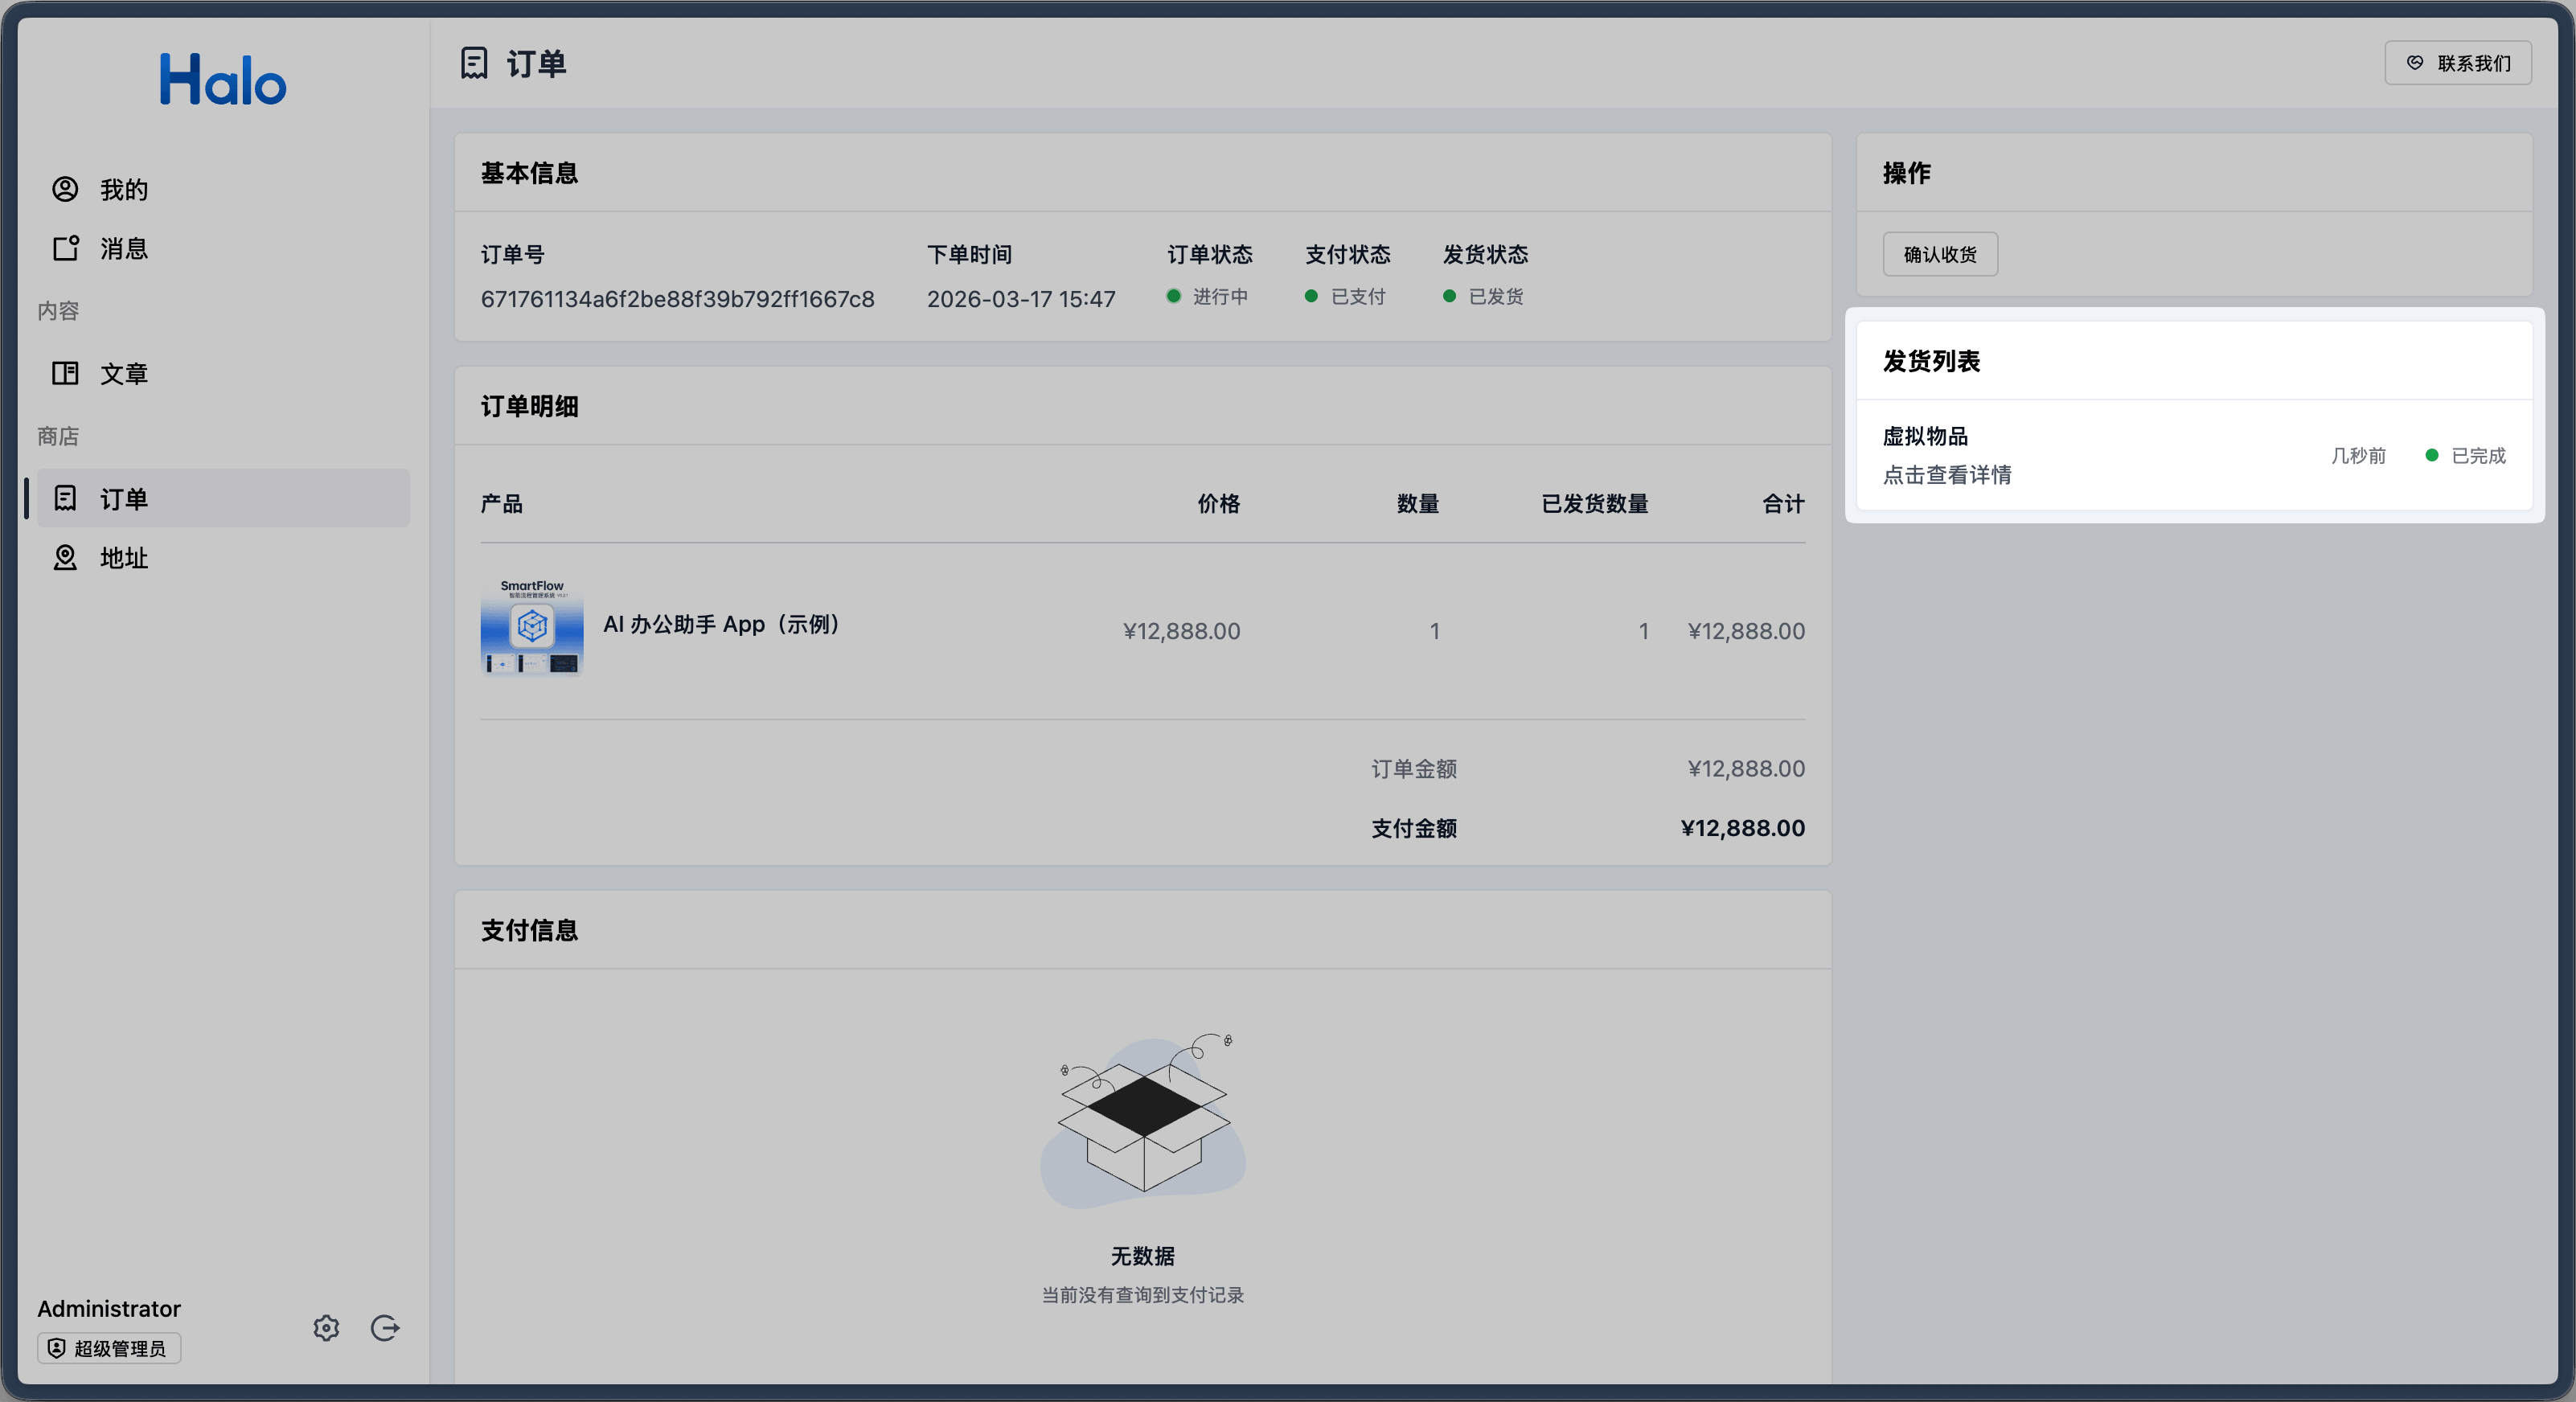The height and width of the screenshot is (1402, 2576).
Task: Click the 已完成 delivery status indicator
Action: (2466, 456)
